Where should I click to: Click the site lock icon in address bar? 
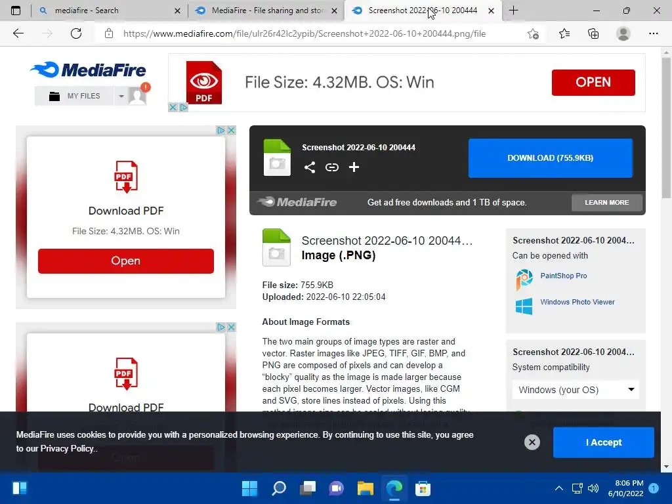pos(109,33)
